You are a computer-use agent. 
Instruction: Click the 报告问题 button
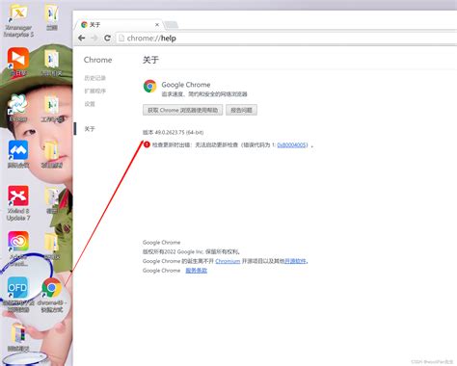[241, 110]
